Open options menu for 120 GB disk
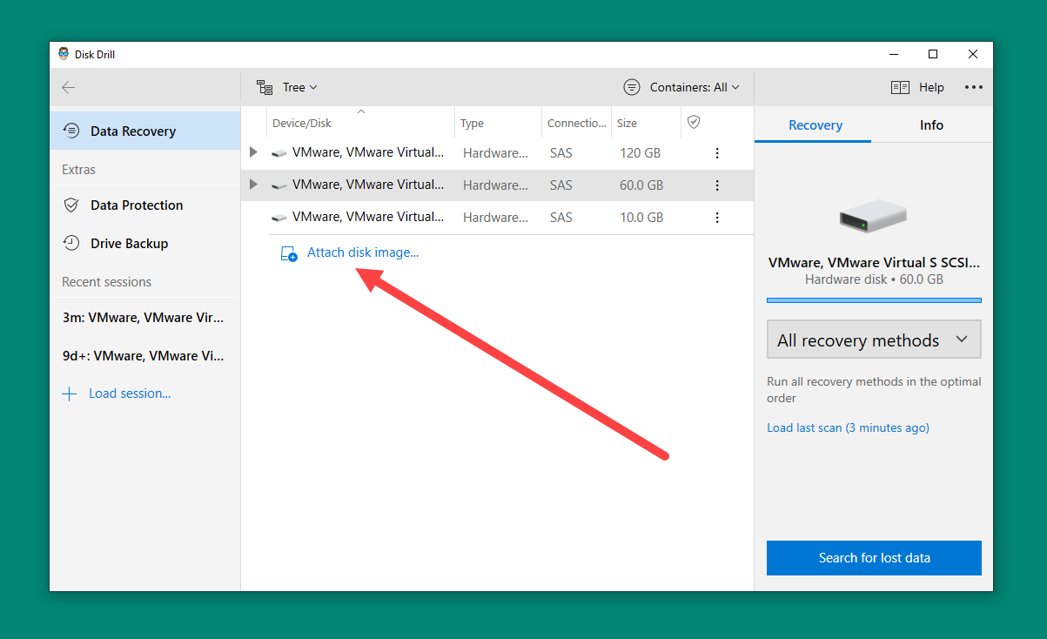1047x639 pixels. coord(717,153)
